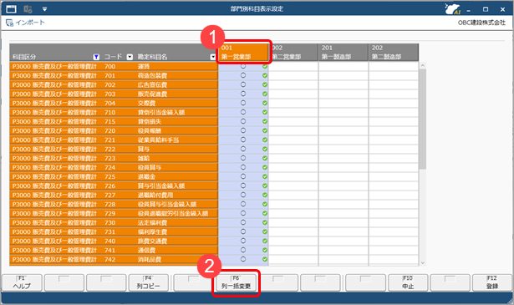Select the 001 第一営業部 column header
Viewport: 514px width, 305px height.
[243, 53]
